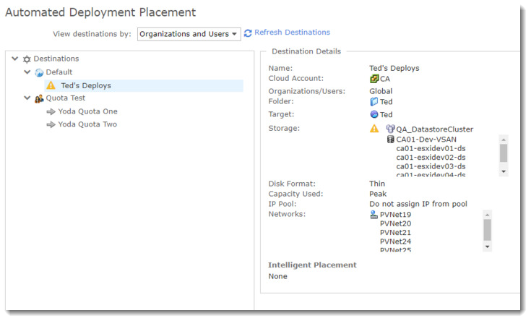
Task: Click the storage list scroll down arrow
Action: tap(504, 171)
